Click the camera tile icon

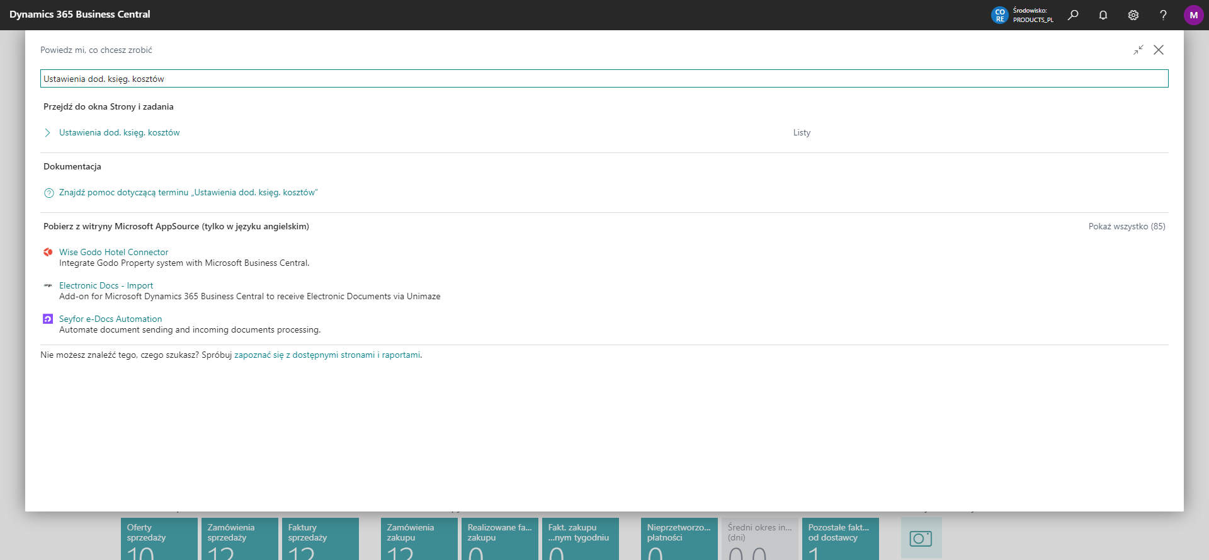(921, 538)
